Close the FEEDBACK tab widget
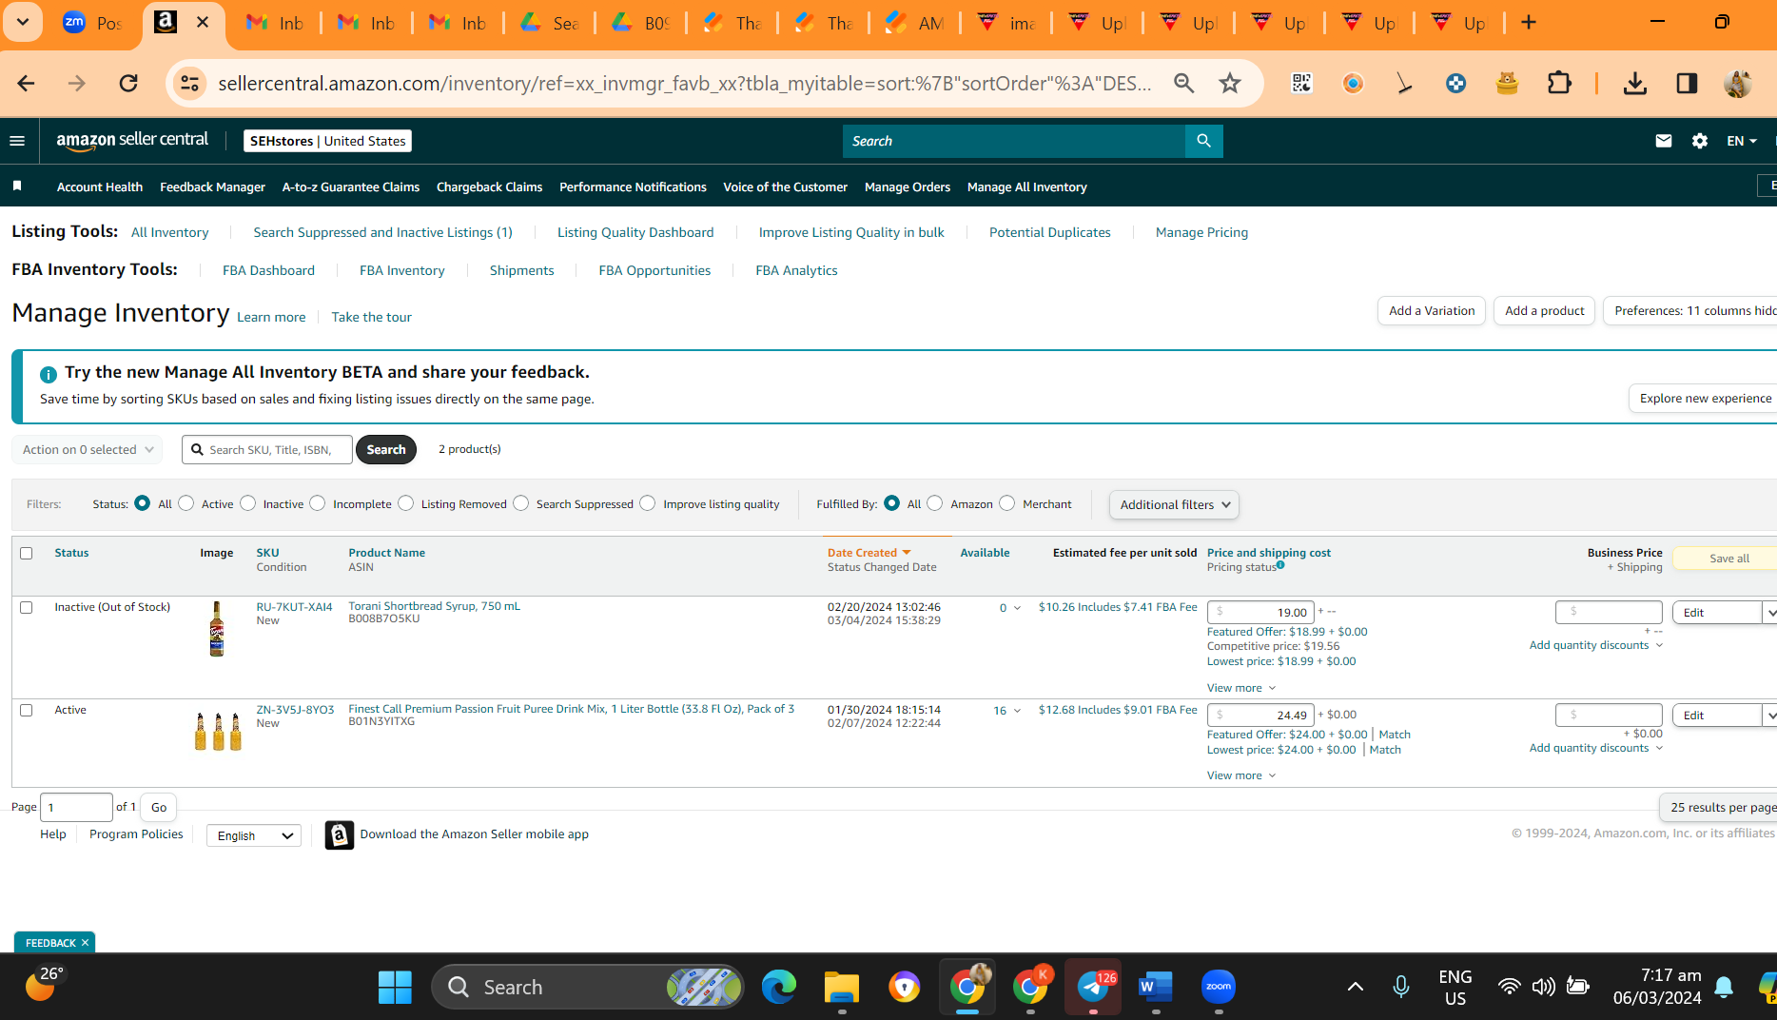Screen dimensions: 1777x1020 point(85,943)
